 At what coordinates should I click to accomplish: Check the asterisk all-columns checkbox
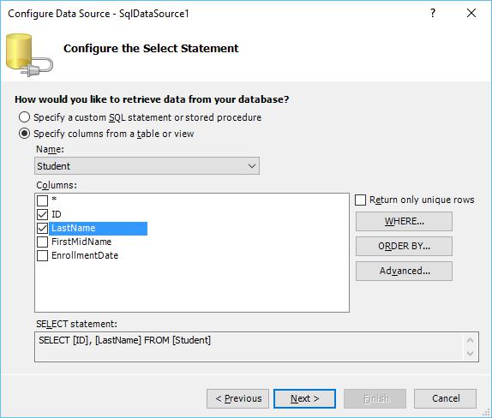42,200
